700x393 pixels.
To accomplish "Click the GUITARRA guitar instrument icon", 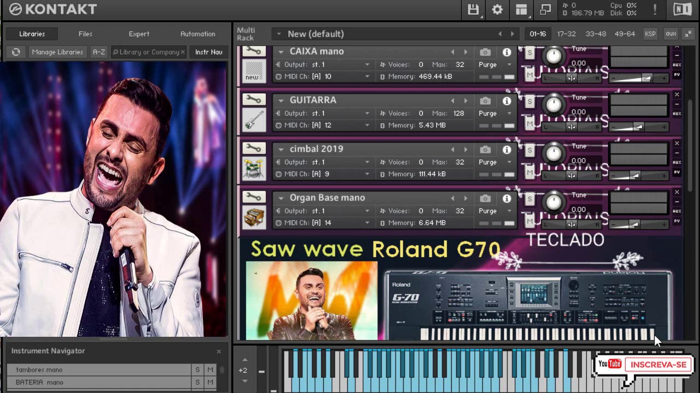I will coord(254,120).
